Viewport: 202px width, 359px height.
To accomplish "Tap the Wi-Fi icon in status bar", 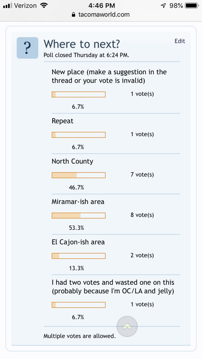I will click(x=44, y=5).
